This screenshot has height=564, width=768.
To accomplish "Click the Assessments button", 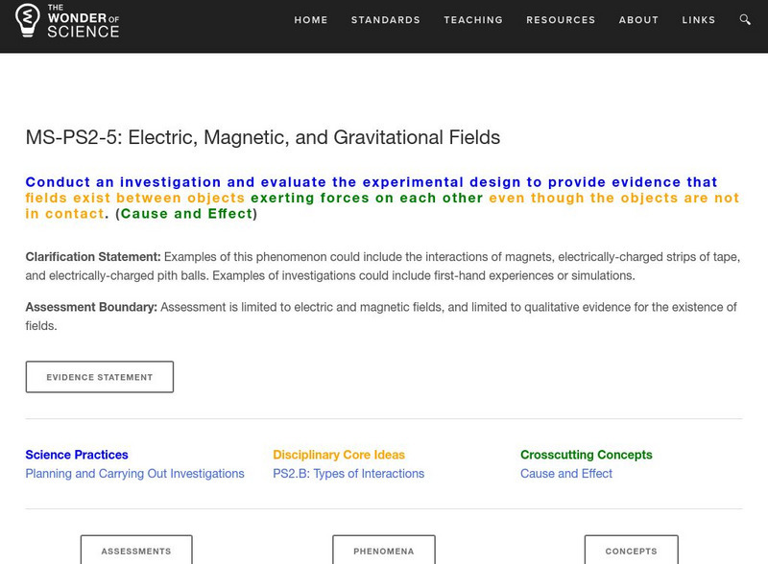I will [x=136, y=551].
